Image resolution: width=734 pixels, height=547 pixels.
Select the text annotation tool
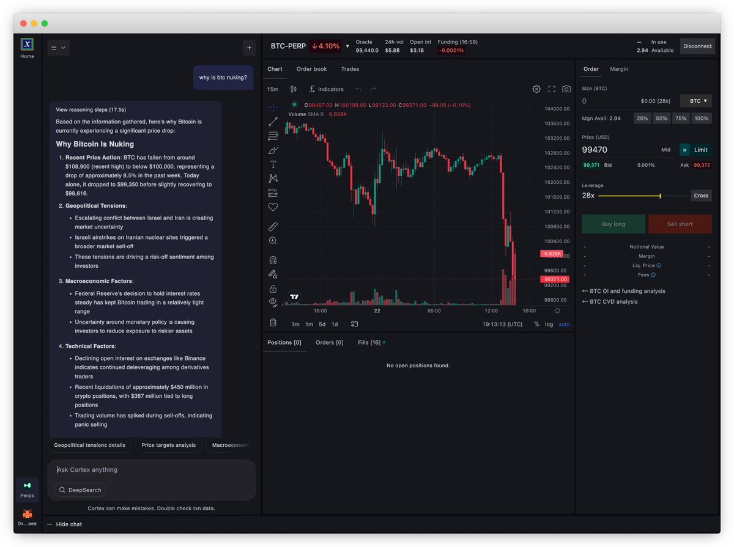(x=273, y=164)
